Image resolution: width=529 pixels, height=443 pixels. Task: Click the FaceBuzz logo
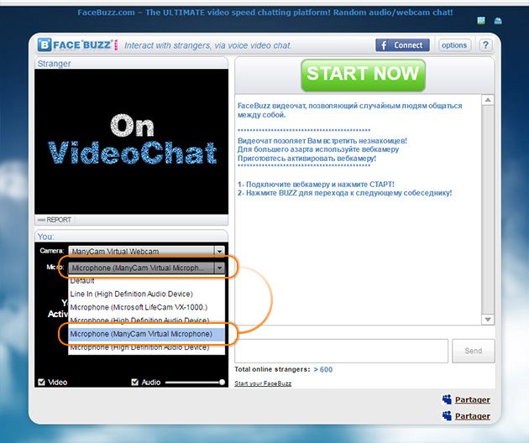tap(77, 45)
